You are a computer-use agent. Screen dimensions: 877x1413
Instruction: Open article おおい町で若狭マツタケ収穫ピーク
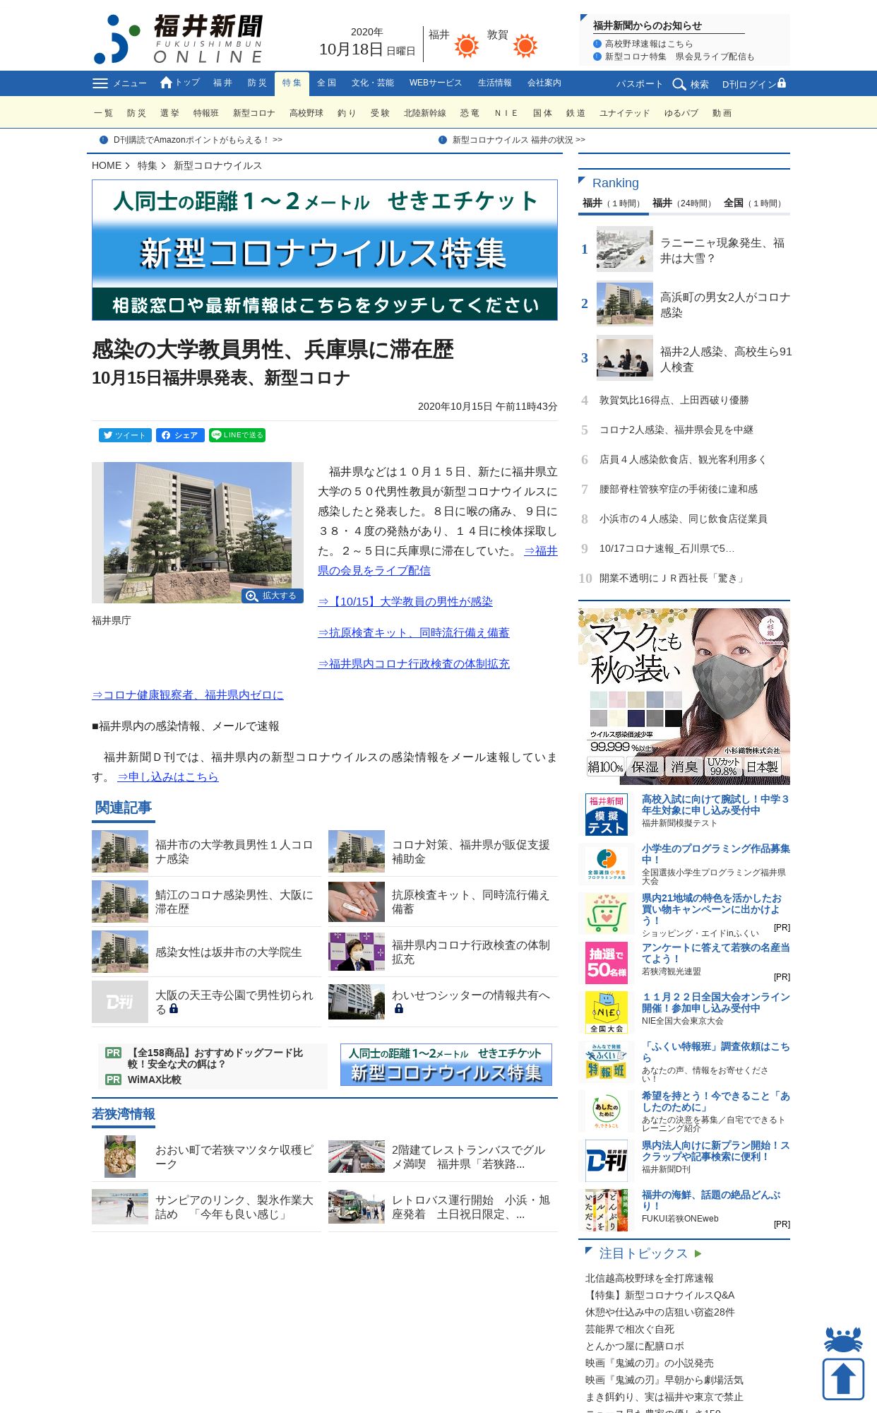click(234, 1157)
